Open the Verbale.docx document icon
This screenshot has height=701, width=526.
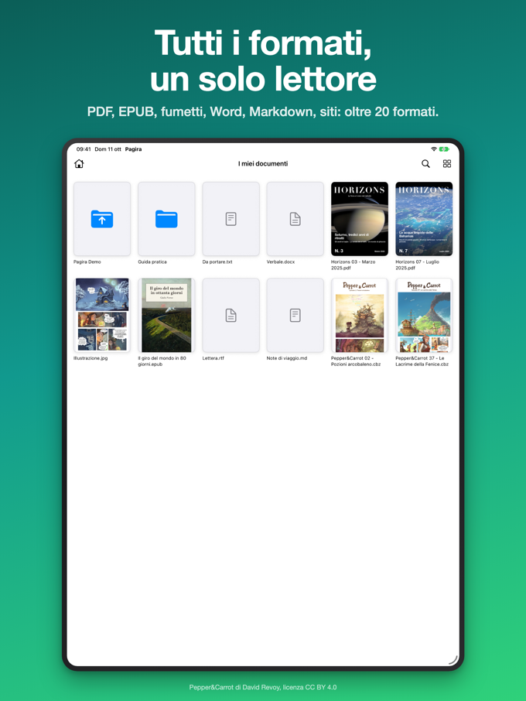pyautogui.click(x=295, y=219)
